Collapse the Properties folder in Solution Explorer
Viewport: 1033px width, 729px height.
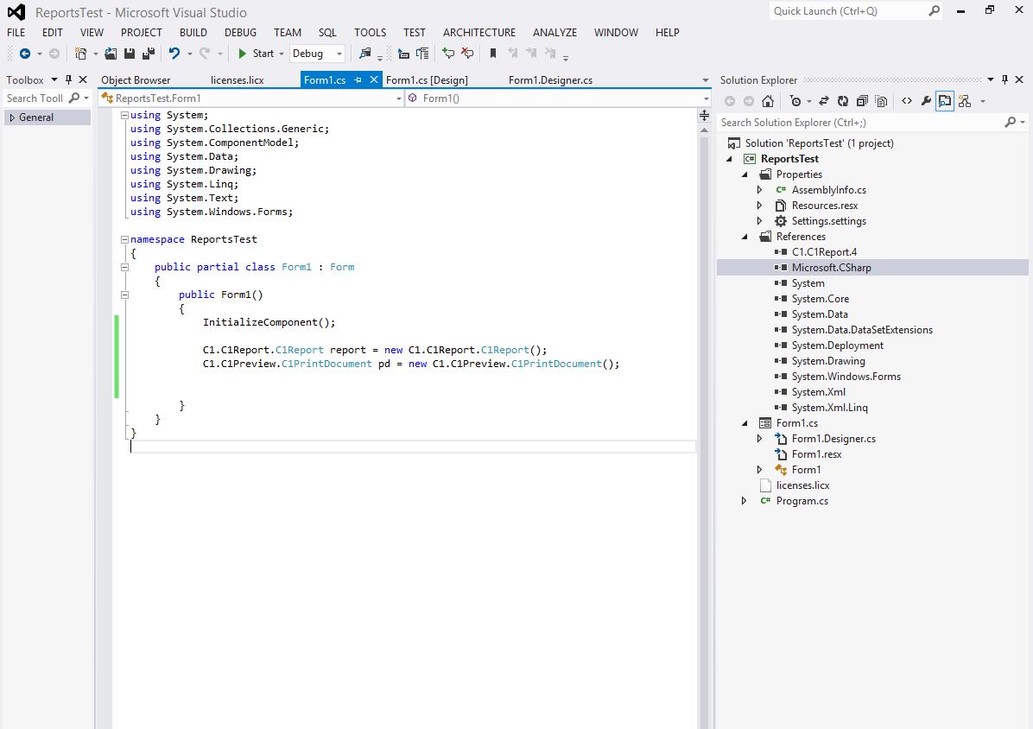[745, 174]
